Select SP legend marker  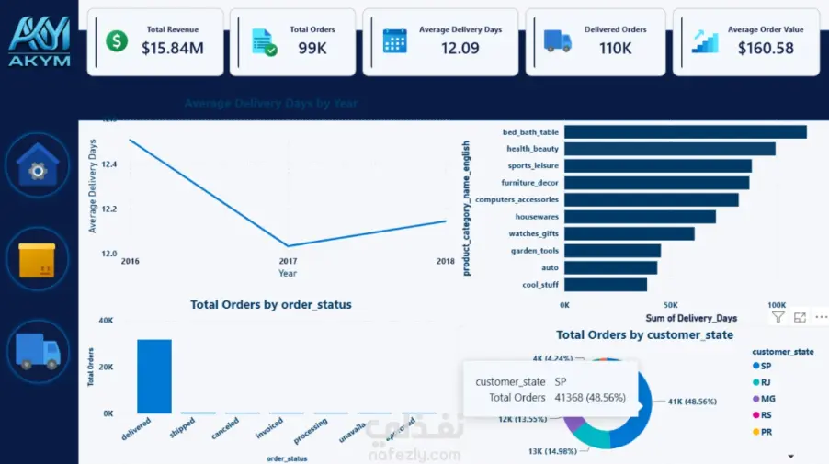(756, 366)
